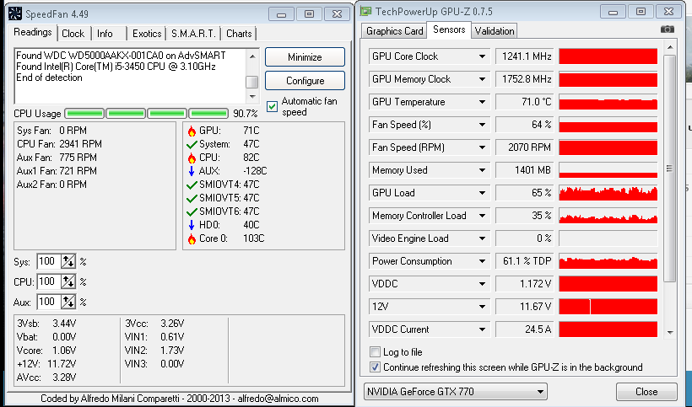692x407 pixels.
Task: Click the green checkmark next to System 47C
Action: 192,144
